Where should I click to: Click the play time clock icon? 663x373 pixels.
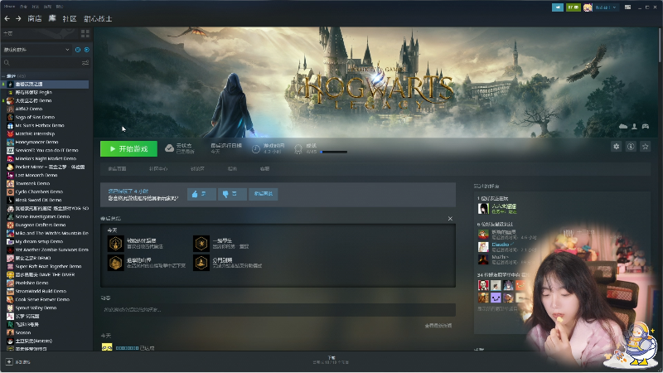[x=256, y=149]
